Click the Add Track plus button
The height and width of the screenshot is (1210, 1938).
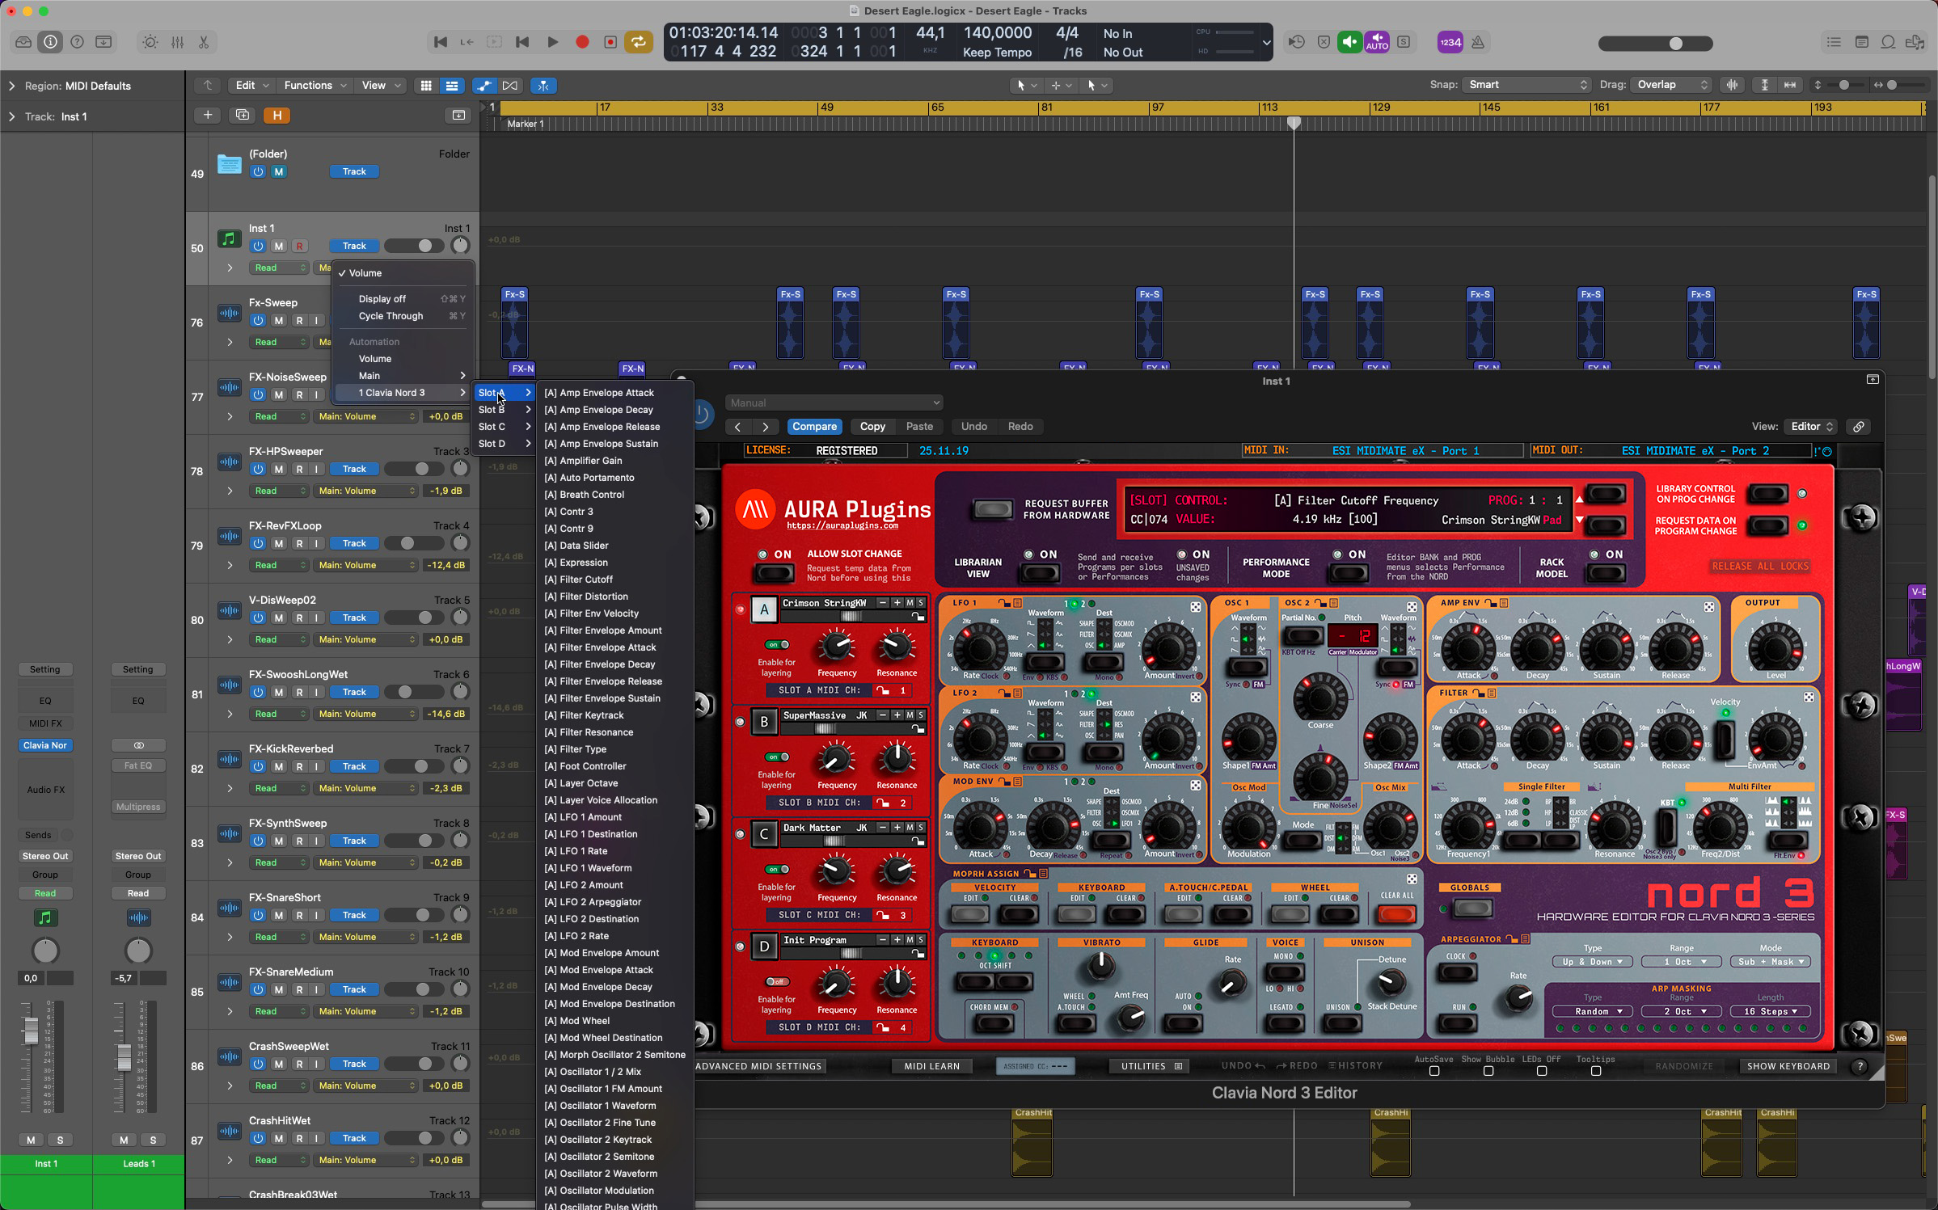point(208,116)
